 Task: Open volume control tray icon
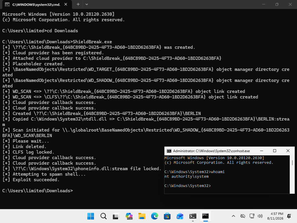click(x=260, y=216)
